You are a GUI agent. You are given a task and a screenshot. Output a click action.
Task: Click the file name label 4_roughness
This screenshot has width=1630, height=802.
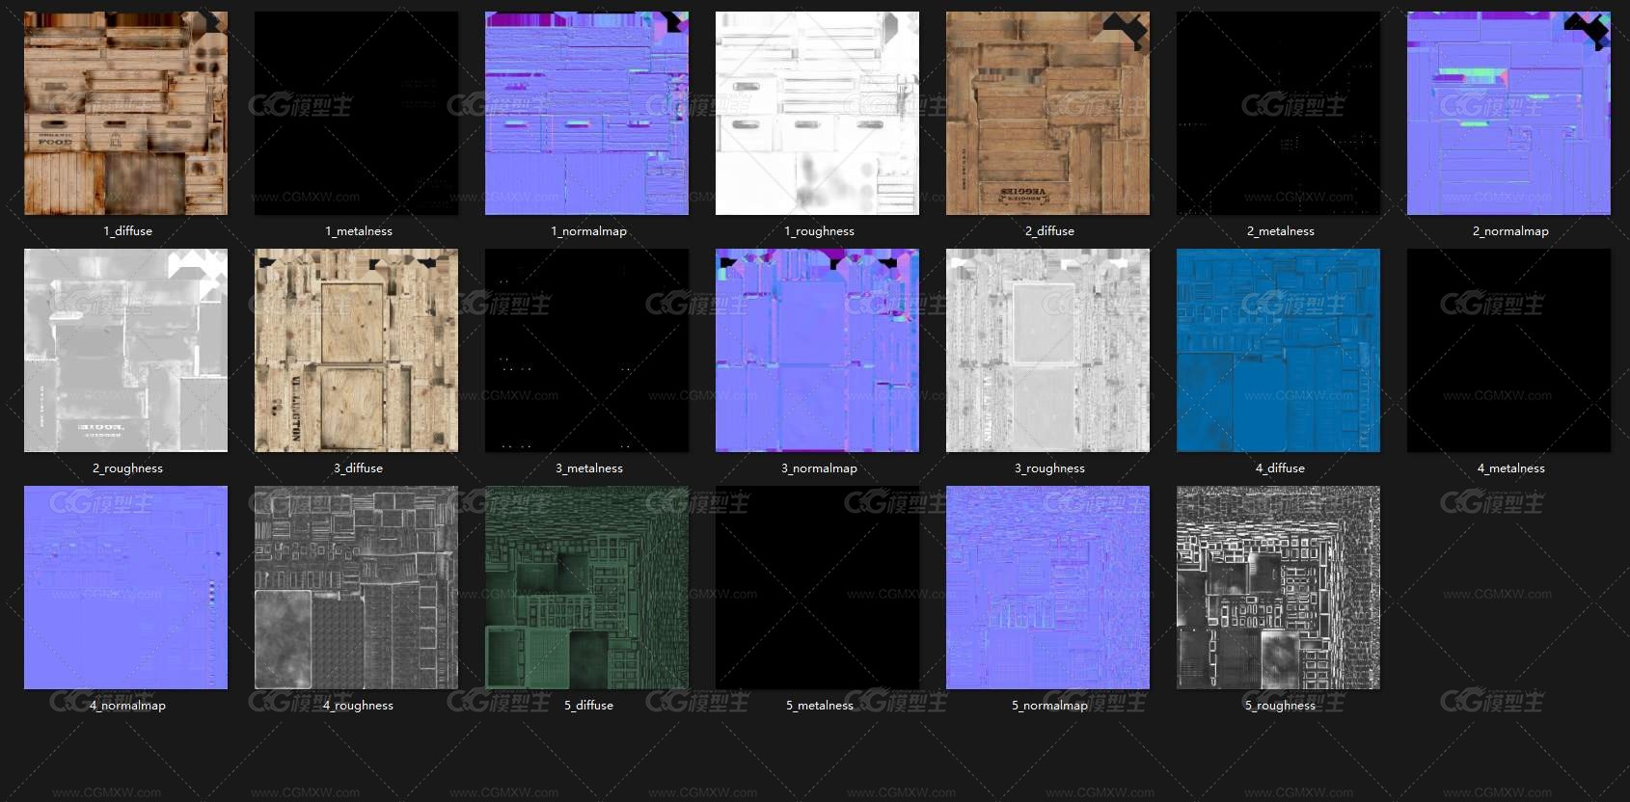(358, 706)
